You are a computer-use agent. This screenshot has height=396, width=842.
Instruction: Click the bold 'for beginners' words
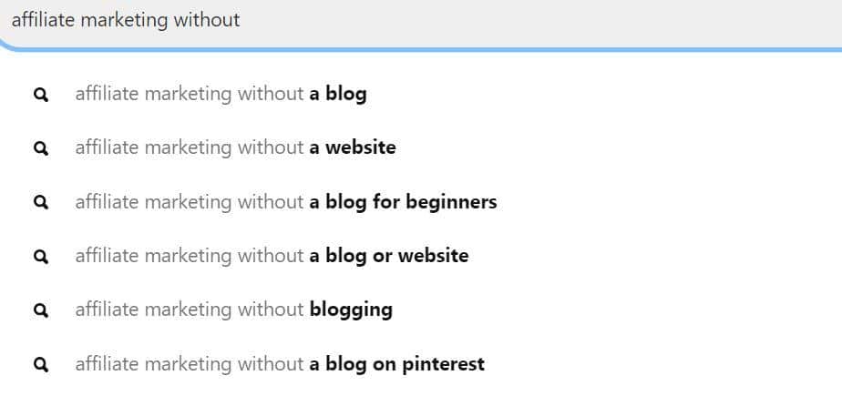435,202
